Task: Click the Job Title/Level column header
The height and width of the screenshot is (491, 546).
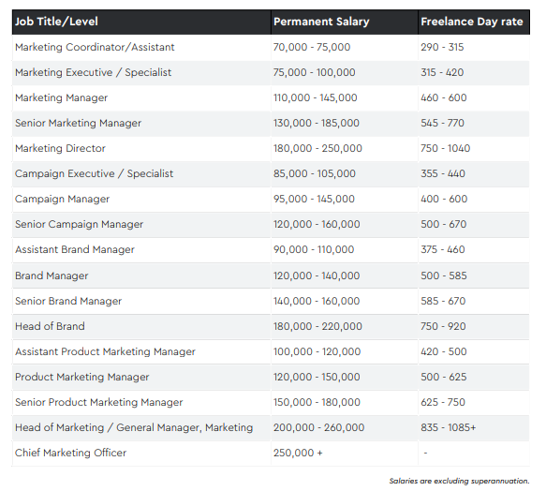Action: click(x=56, y=22)
